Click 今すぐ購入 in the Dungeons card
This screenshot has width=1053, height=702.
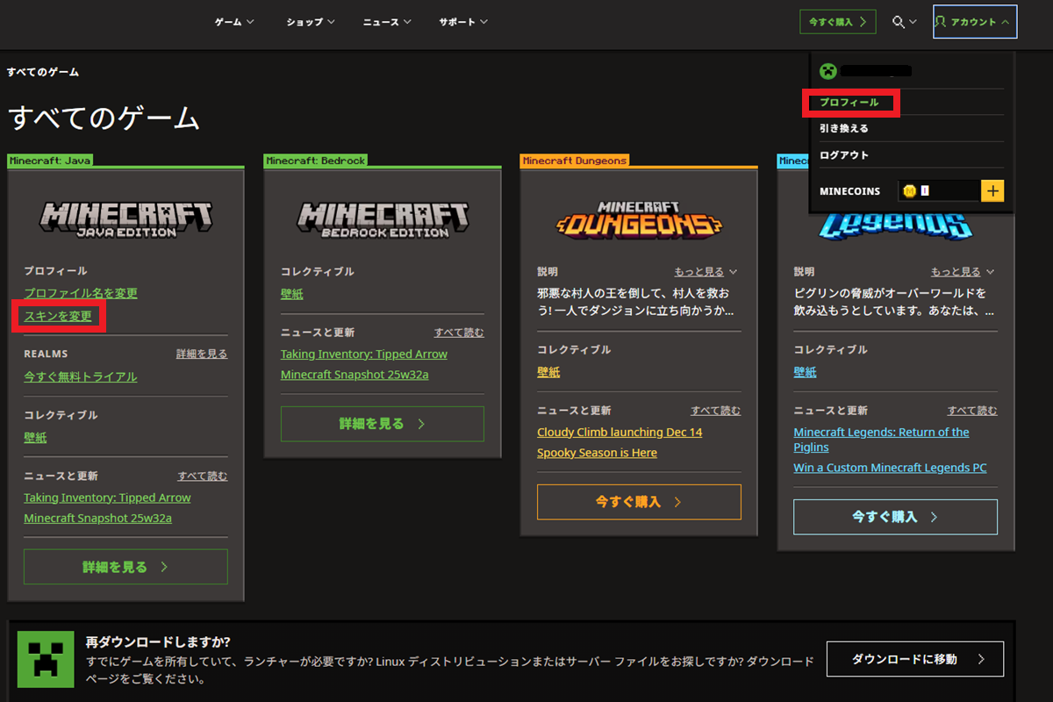[x=639, y=502]
